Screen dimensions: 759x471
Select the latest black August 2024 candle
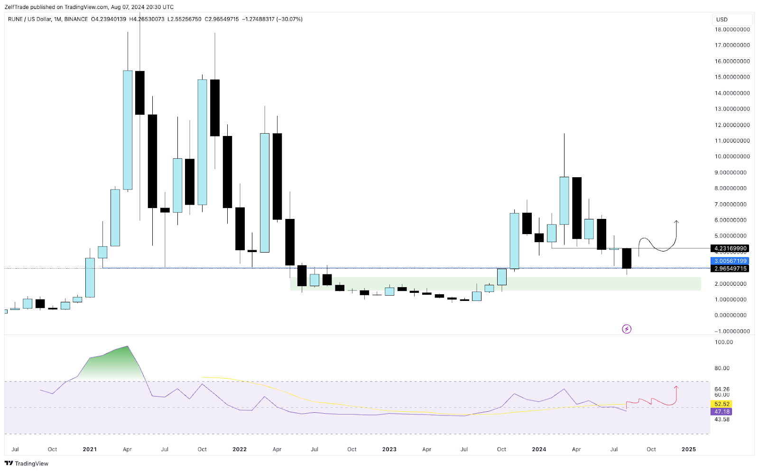click(x=627, y=258)
